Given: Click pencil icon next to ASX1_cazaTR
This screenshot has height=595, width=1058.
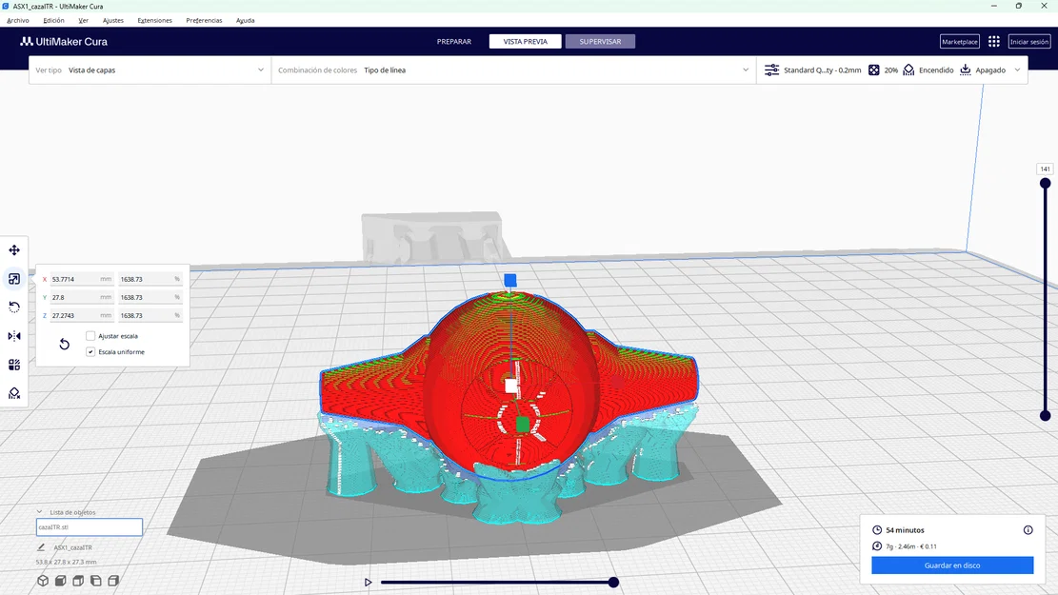Looking at the screenshot, I should (41, 547).
